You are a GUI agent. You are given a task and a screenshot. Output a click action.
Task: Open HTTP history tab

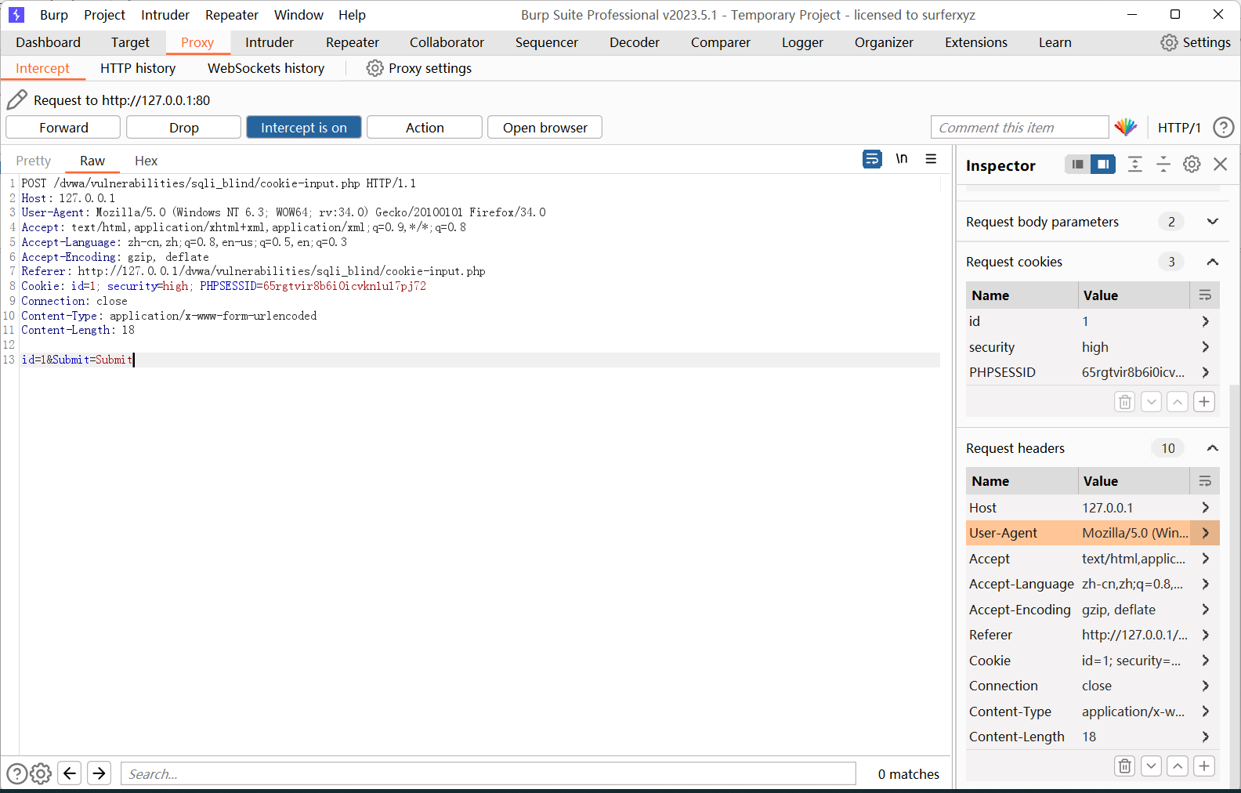coord(138,68)
